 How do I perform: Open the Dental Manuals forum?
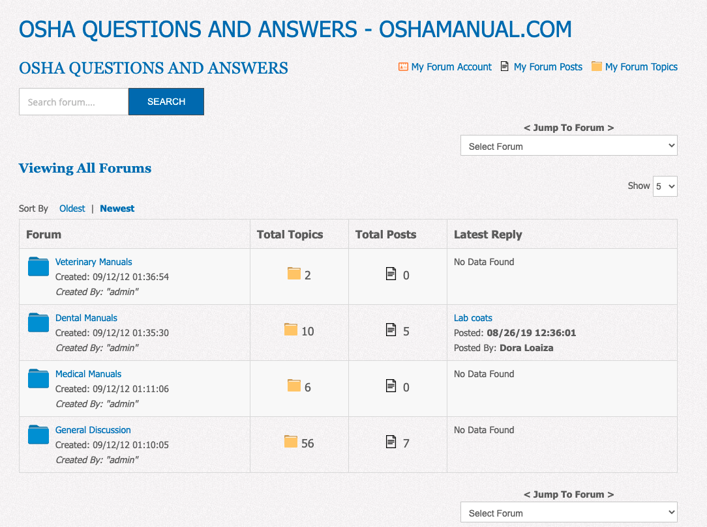(x=86, y=318)
